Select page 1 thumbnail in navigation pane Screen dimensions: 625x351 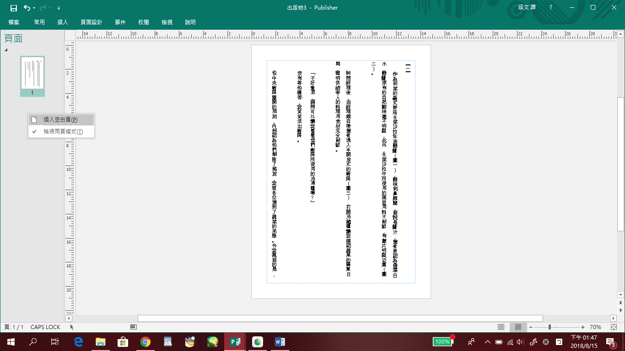coord(32,73)
